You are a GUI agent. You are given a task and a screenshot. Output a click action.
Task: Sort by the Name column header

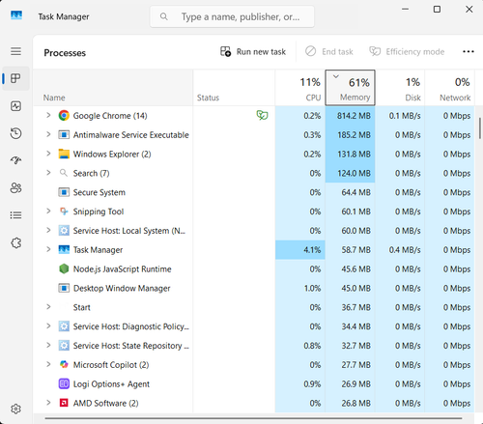113,88
